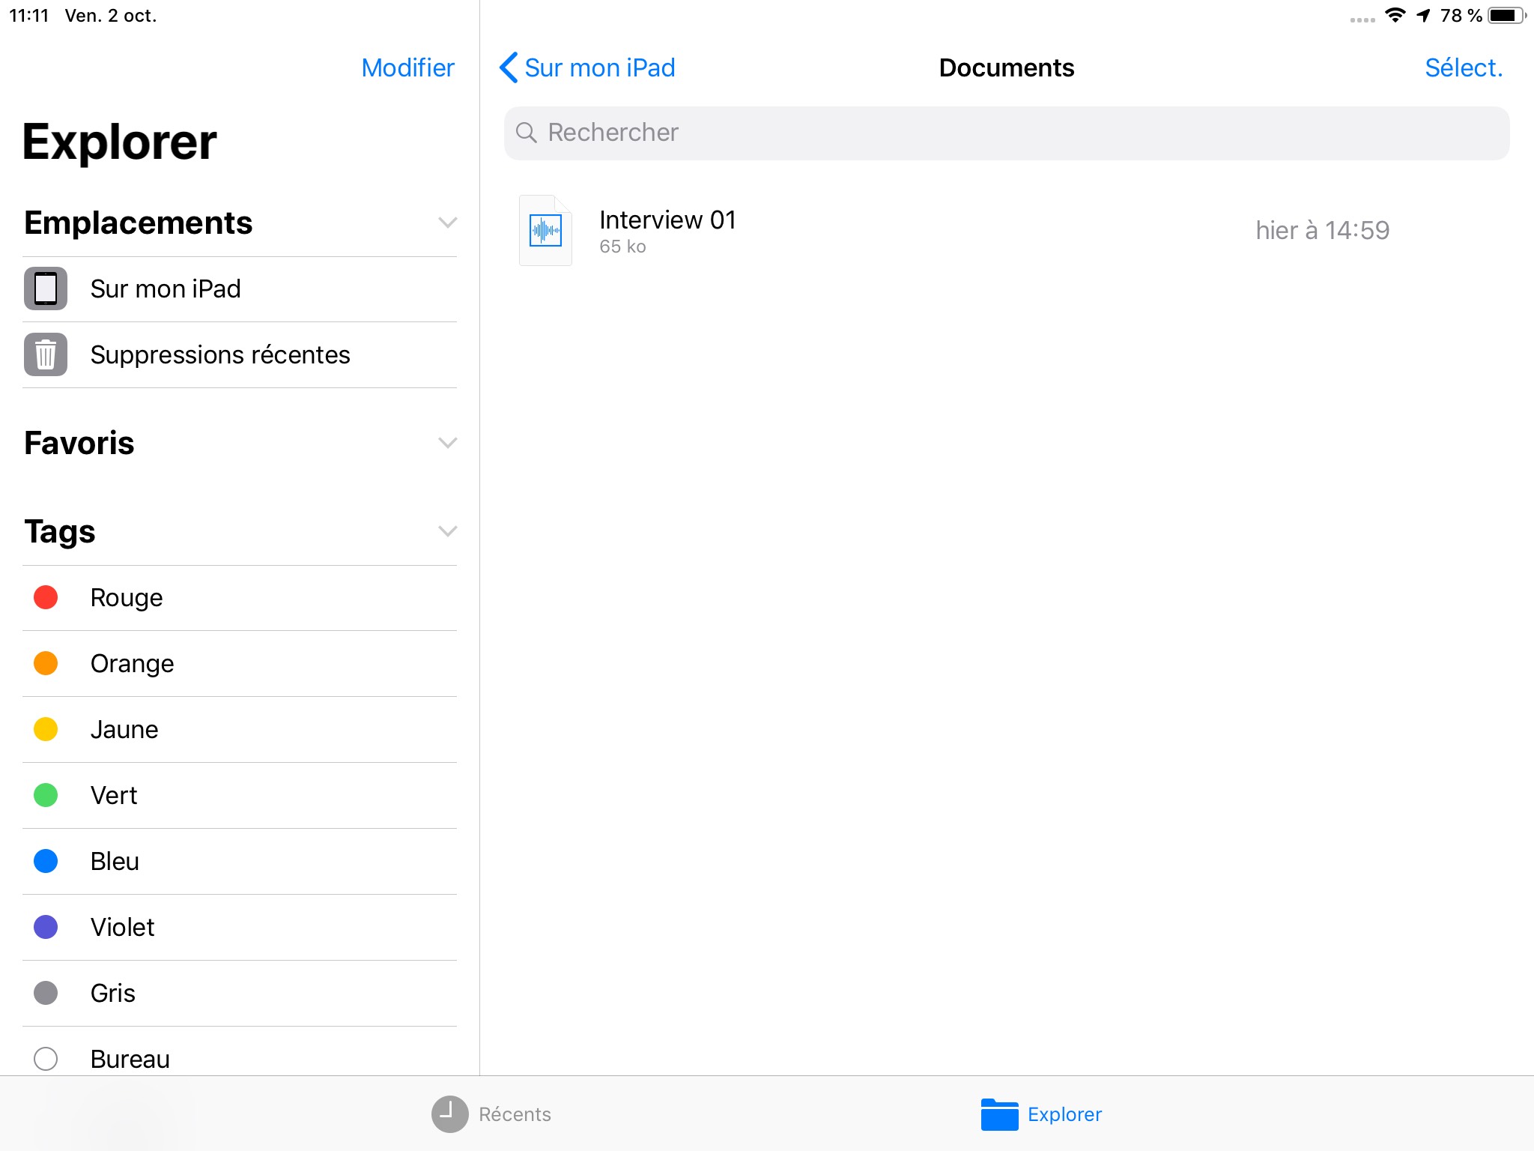The image size is (1534, 1151).
Task: Select the Bureau empty circle tag
Action: (46, 1058)
